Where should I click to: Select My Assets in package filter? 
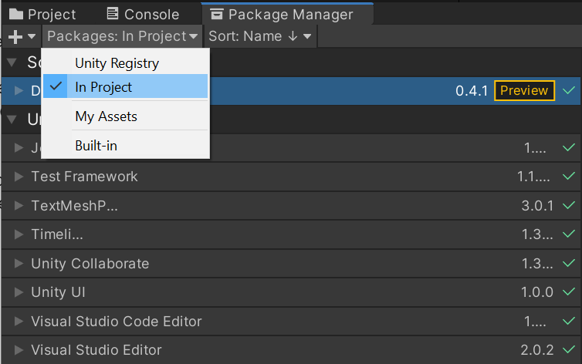pos(106,116)
